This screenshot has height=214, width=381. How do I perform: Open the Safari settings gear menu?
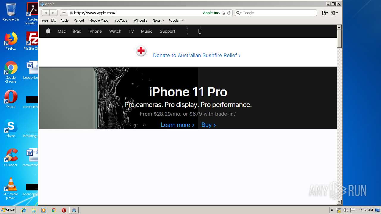point(334,13)
